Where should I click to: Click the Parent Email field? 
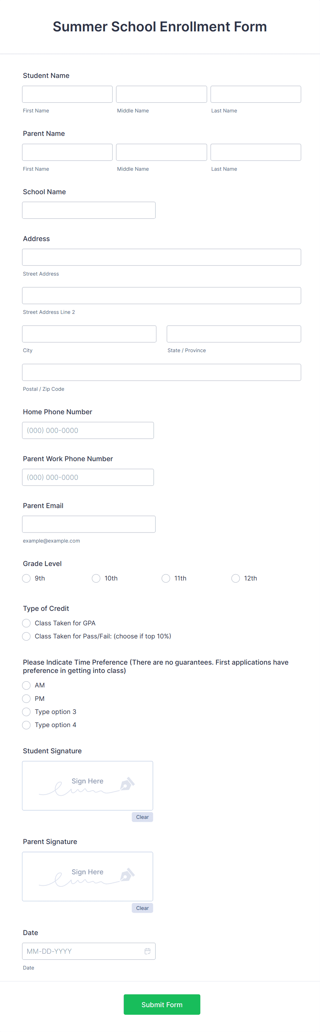coord(89,524)
